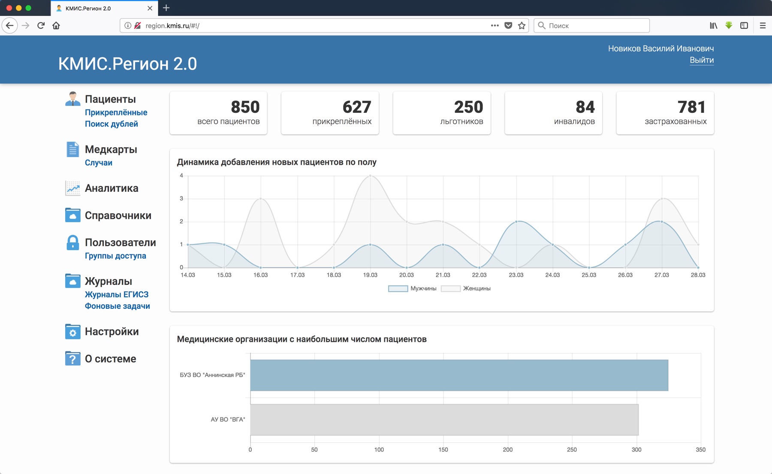Click the АУ ВО ВГА bar

coord(444,420)
